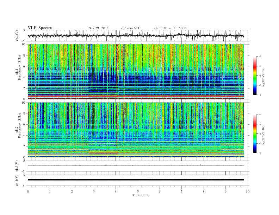This screenshot has width=279, height=215.
Task: Click the "ch.3(V)" waveform axis label
Action: pos(17,166)
